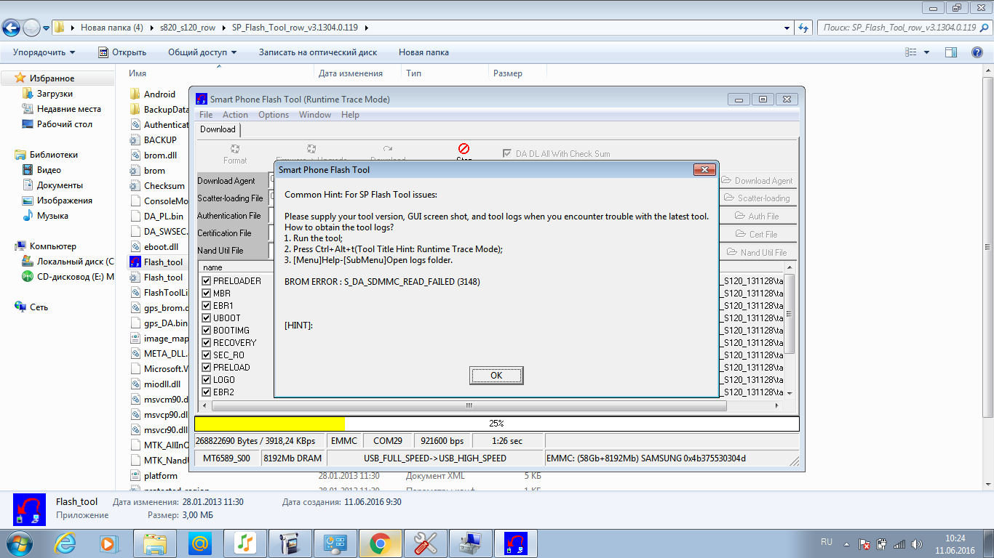Click the SP Flash Tool taskbar icon
This screenshot has width=994, height=558.
515,543
